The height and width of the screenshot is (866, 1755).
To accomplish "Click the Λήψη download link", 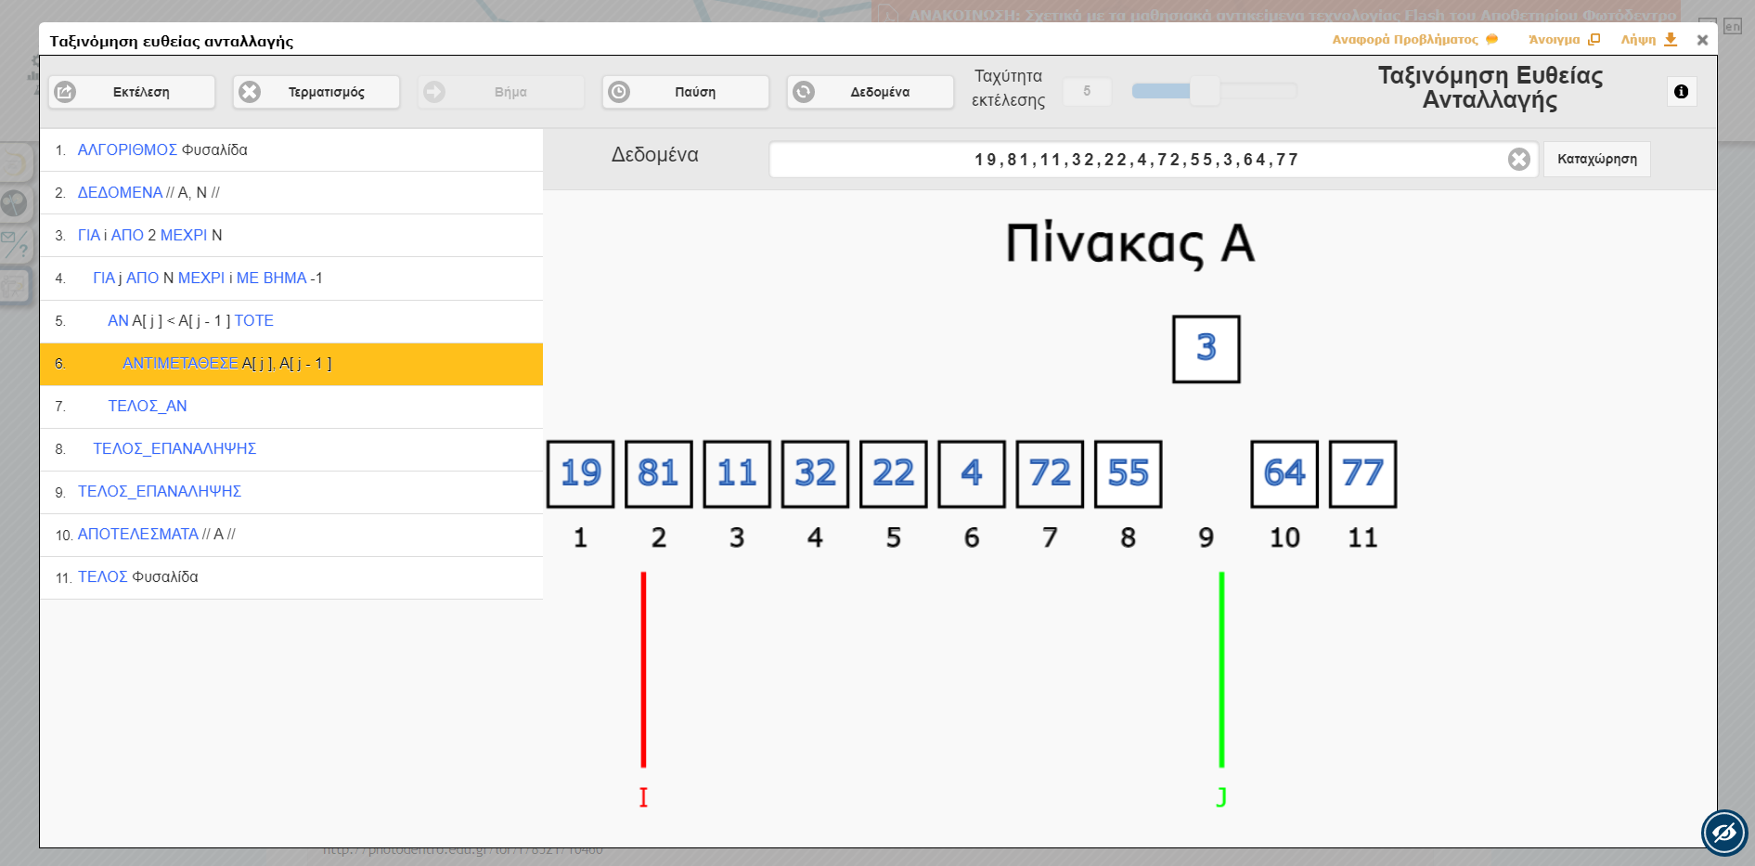I will [1648, 40].
